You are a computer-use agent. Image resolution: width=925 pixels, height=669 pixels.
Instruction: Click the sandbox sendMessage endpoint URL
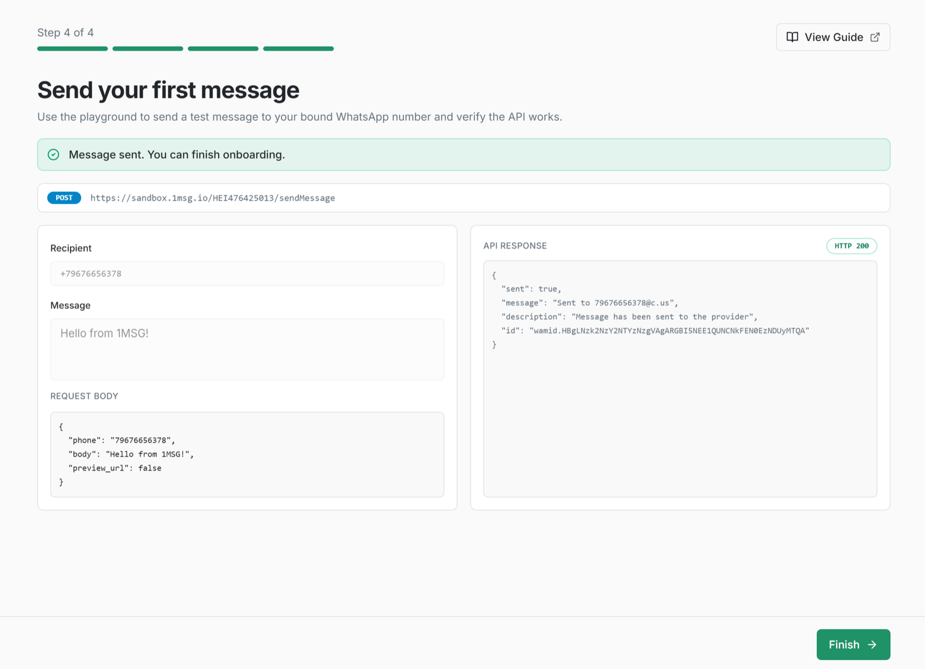(213, 198)
